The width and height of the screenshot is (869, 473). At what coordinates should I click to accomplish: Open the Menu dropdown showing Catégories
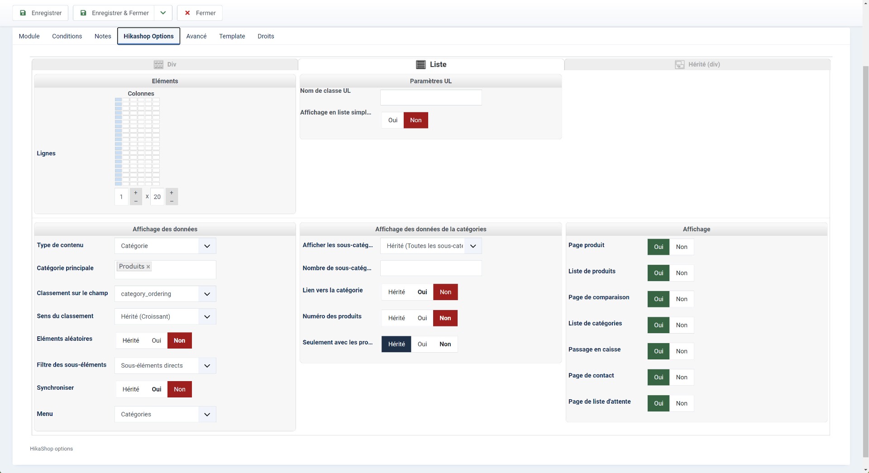[x=165, y=414]
